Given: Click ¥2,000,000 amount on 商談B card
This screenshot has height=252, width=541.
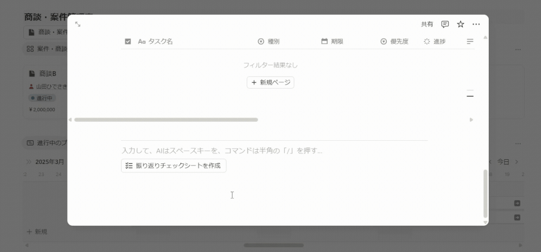Looking at the screenshot, I should pos(42,110).
